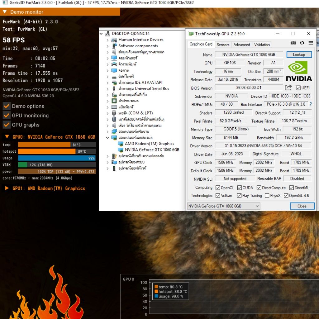Click the Human Interface Devices icon

[x=114, y=40]
